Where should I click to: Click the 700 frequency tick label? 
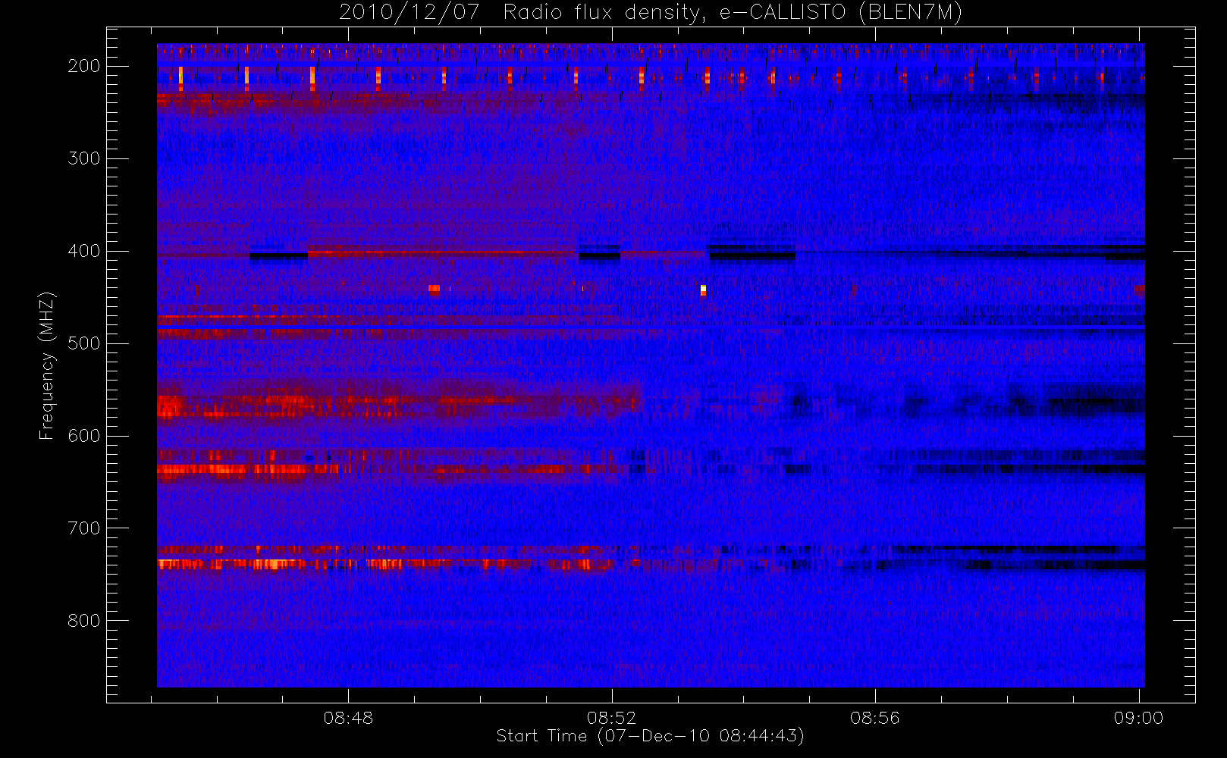pos(84,528)
